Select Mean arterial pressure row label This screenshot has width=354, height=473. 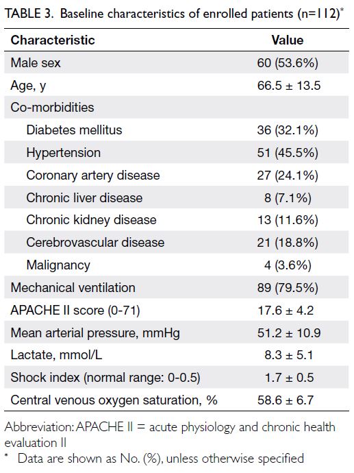coord(95,332)
